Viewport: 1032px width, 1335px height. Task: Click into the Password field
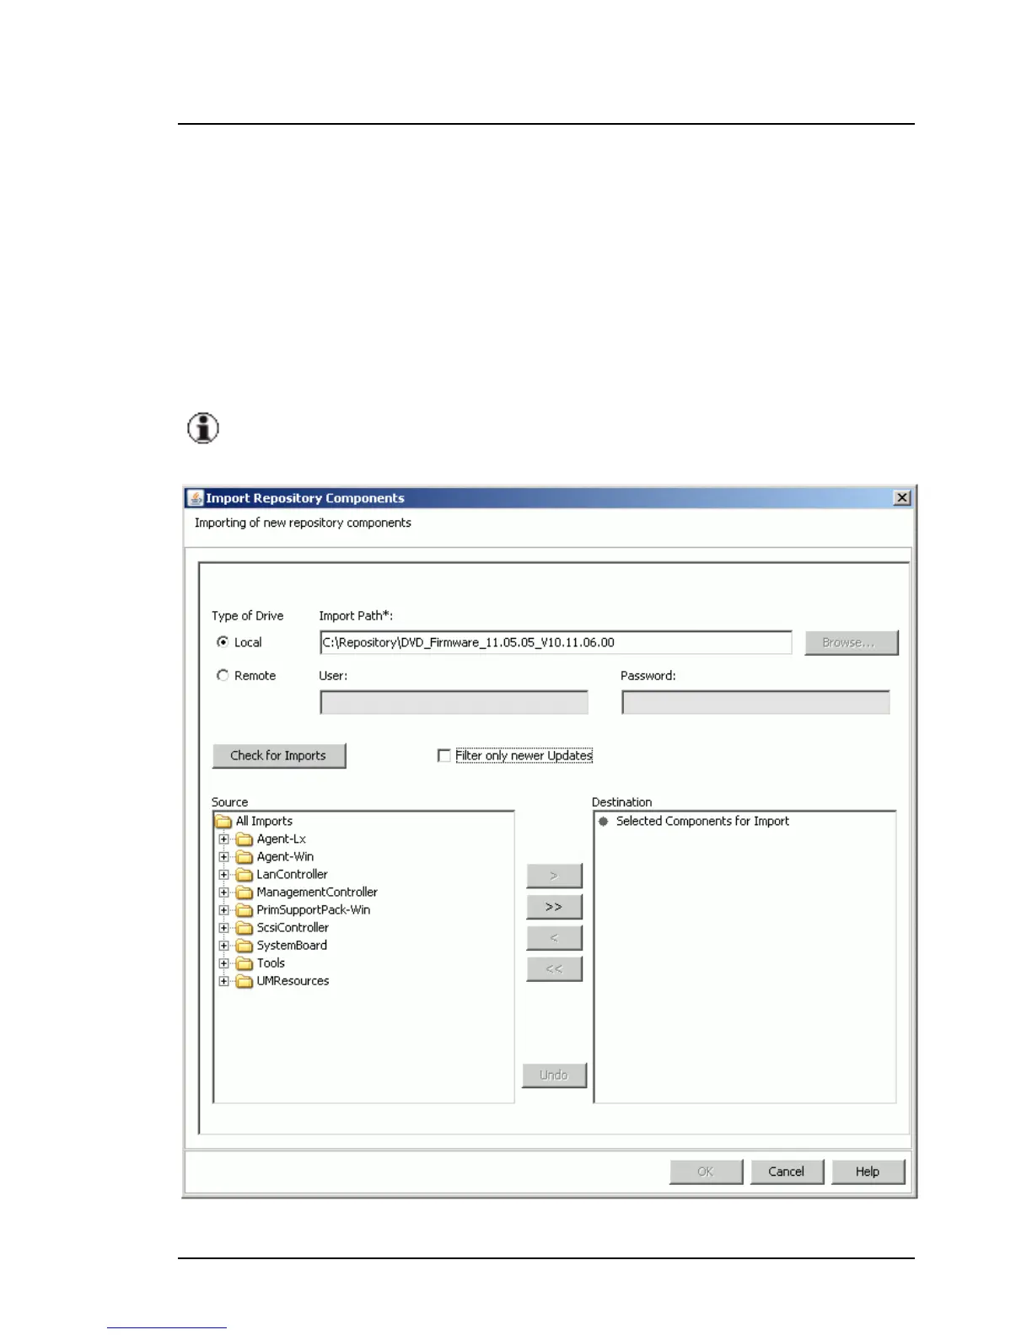(755, 702)
